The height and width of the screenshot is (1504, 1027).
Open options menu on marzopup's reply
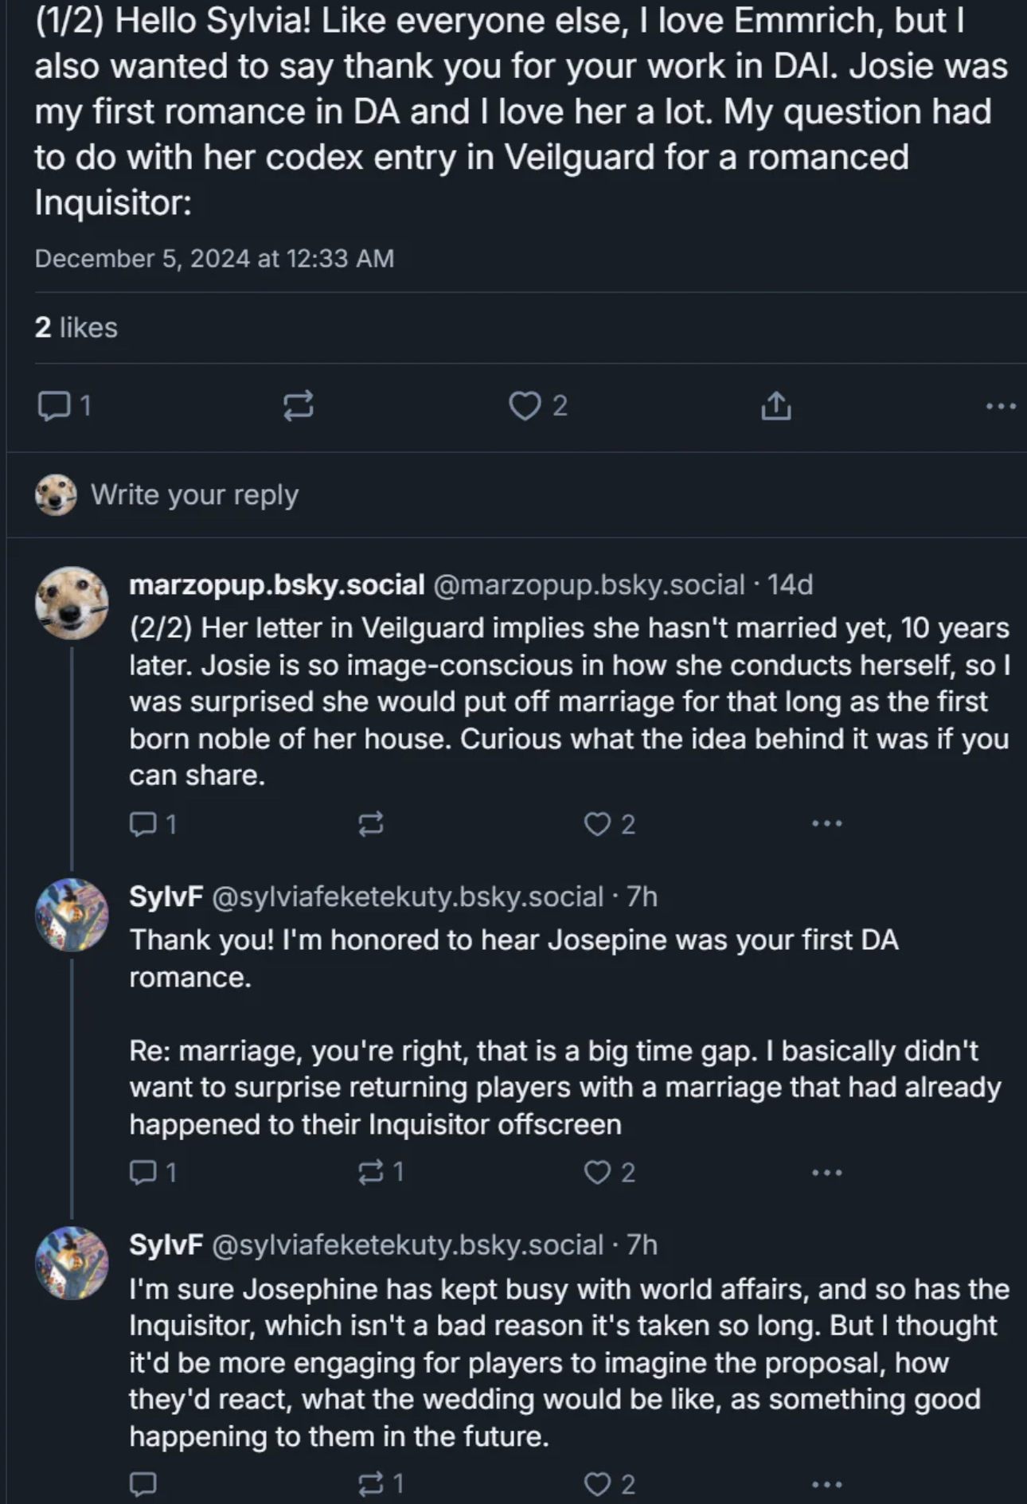[826, 823]
